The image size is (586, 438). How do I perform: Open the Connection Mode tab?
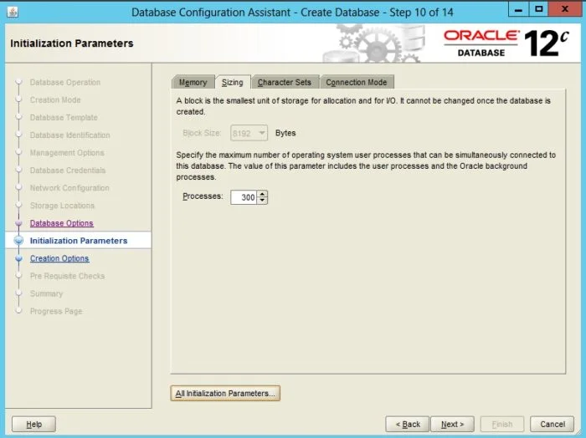pos(356,82)
